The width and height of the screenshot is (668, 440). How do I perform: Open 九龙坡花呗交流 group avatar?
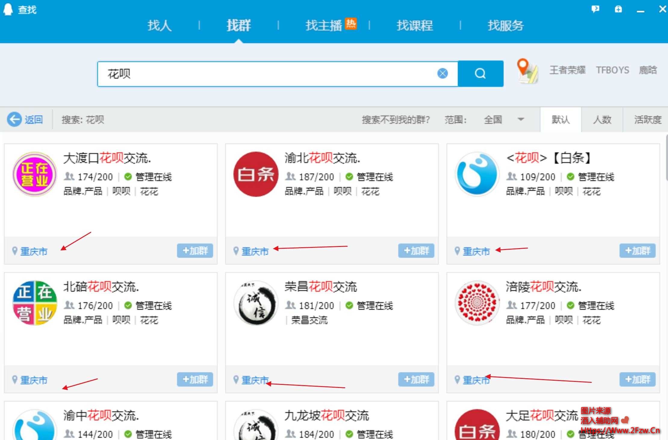tap(256, 425)
